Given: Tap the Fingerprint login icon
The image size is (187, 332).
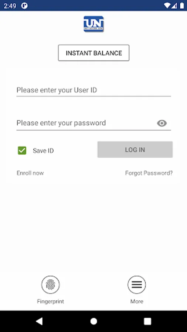Looking at the screenshot, I should [x=51, y=285].
